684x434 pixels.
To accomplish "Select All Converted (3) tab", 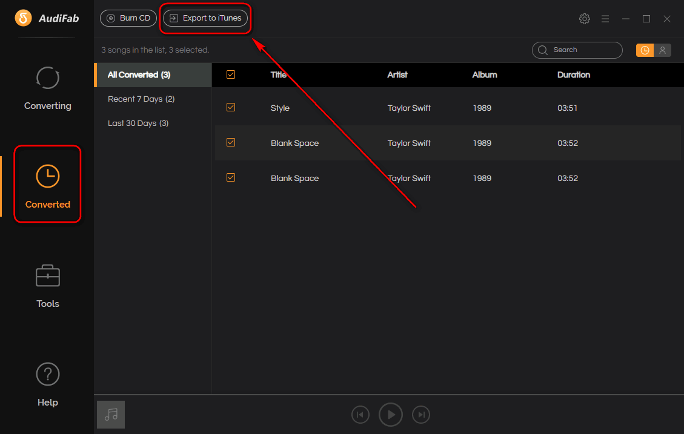I will click(x=153, y=75).
